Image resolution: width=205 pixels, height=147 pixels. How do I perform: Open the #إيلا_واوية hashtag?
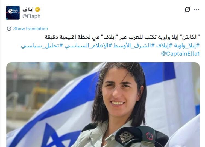coord(187,46)
